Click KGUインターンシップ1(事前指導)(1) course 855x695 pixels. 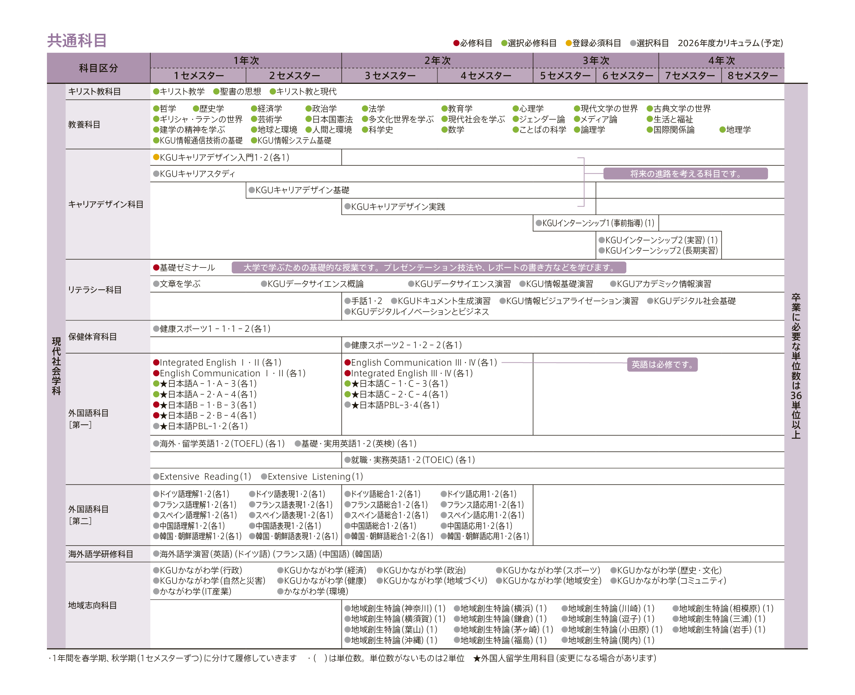coord(595,223)
